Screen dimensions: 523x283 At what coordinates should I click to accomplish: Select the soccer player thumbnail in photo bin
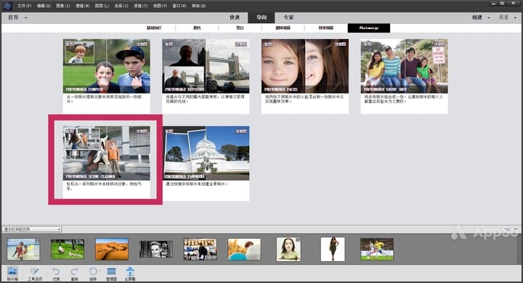point(377,249)
